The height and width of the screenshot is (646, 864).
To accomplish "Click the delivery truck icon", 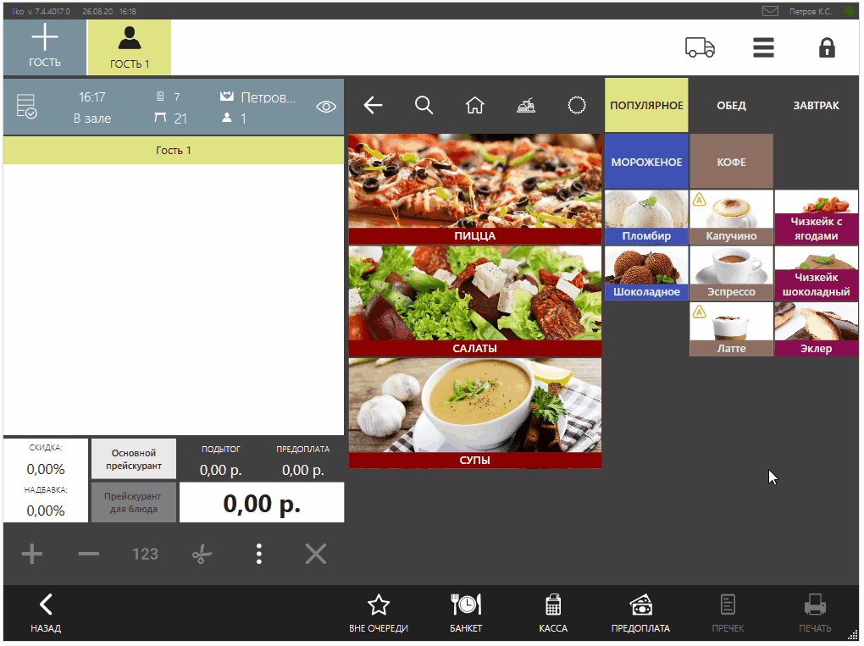I will (x=700, y=47).
